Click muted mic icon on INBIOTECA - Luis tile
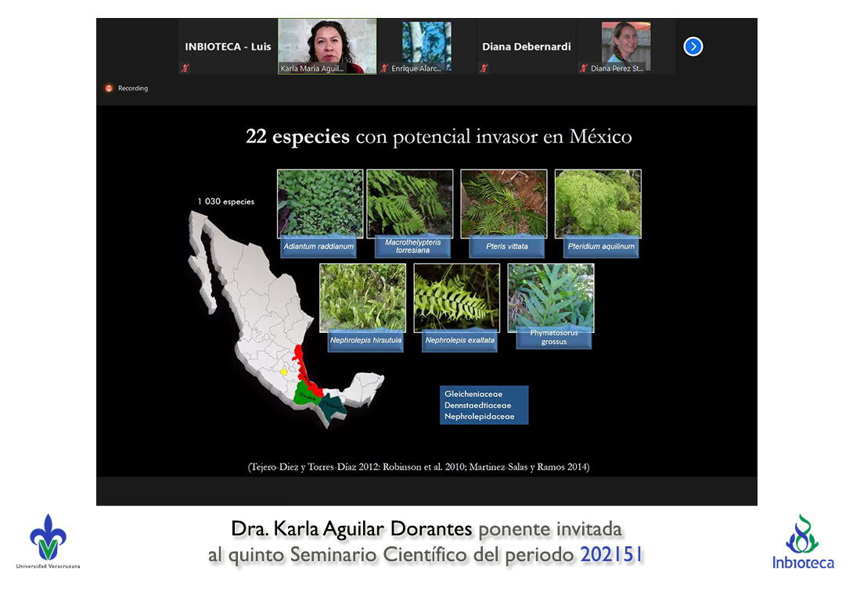This screenshot has width=853, height=594. (185, 69)
